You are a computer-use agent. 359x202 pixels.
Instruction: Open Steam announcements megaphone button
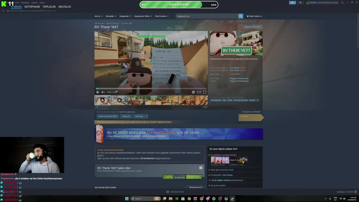[x=293, y=3]
